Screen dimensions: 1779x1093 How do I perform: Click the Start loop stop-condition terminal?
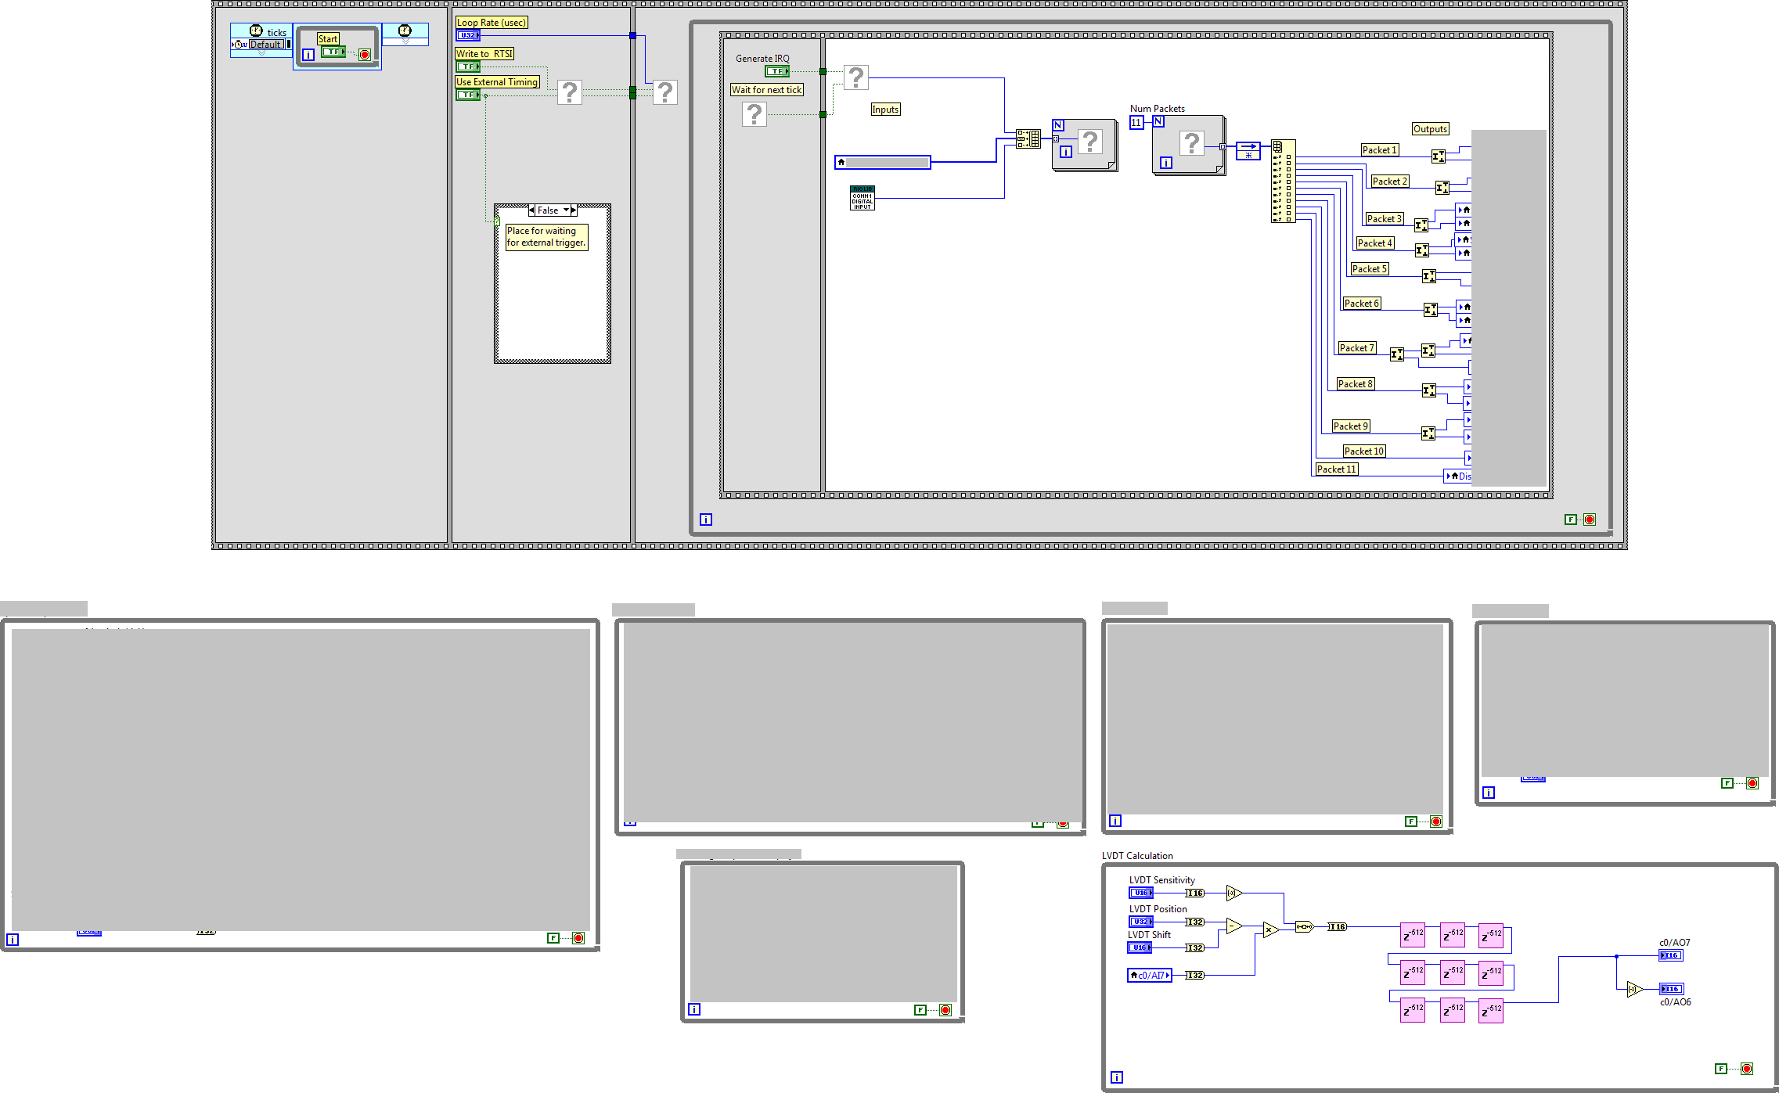point(364,54)
